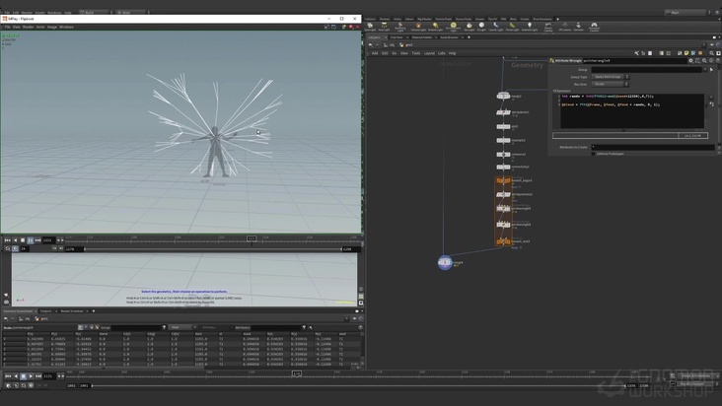Toggle points attribute class button in spreadsheet
The height and width of the screenshot is (406, 722).
click(81, 327)
